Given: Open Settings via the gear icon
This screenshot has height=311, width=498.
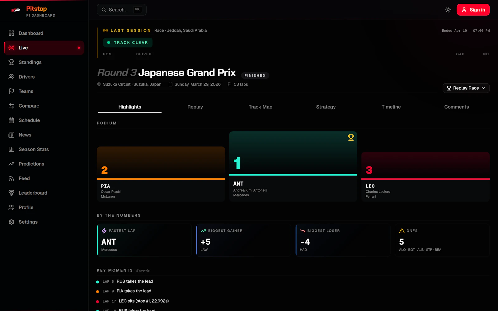Looking at the screenshot, I should (x=12, y=222).
